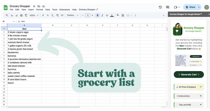Open the text color picker

point(112,15)
